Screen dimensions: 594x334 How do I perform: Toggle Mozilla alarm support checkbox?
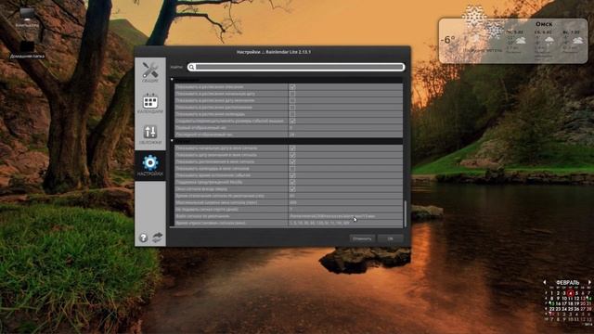292,182
